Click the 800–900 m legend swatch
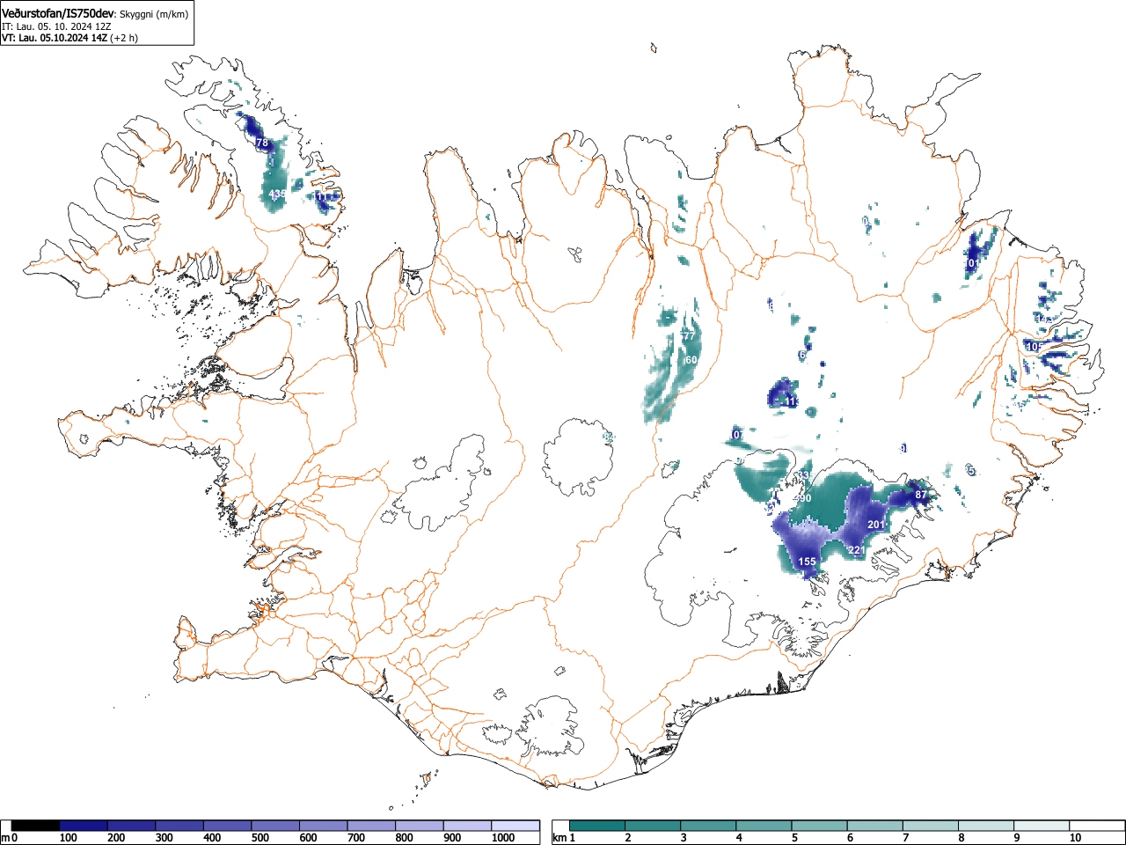1126x845 pixels. click(x=420, y=826)
